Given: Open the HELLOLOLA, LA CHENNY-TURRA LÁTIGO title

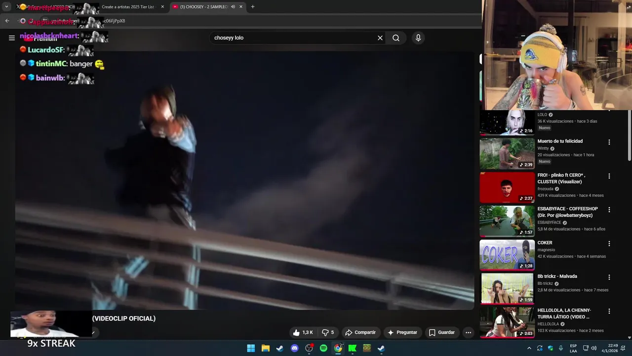Looking at the screenshot, I should tap(564, 313).
